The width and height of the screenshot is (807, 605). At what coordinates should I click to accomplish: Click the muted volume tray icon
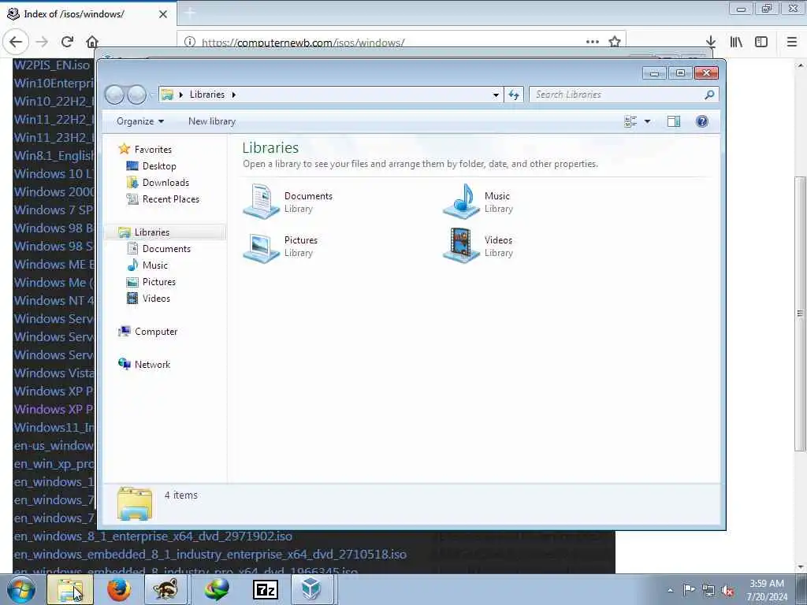(728, 590)
